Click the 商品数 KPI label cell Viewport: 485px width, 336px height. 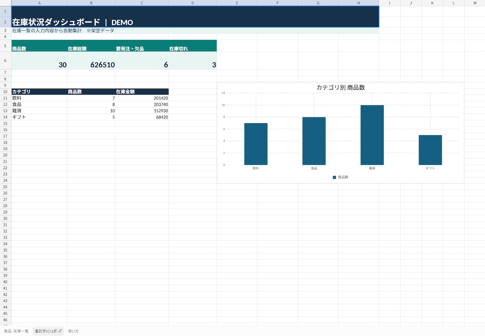tap(39, 46)
